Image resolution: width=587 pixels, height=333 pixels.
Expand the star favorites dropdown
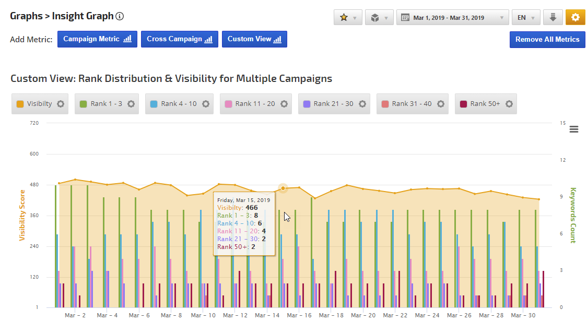[348, 17]
